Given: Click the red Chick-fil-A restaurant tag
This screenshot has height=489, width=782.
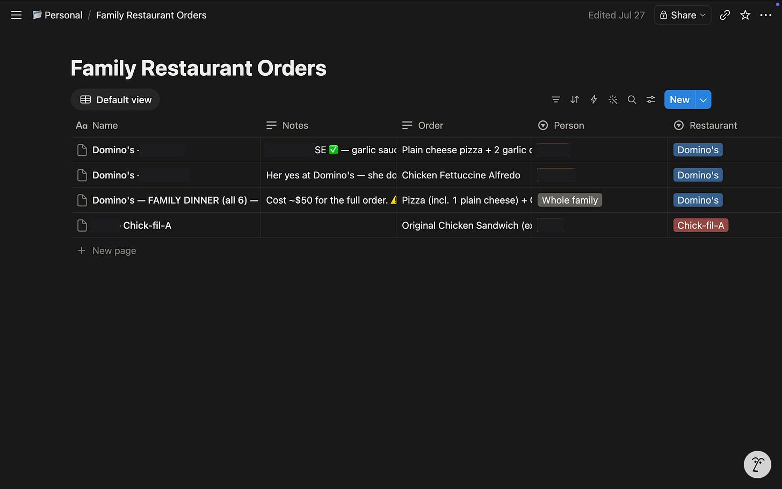Looking at the screenshot, I should [x=700, y=226].
